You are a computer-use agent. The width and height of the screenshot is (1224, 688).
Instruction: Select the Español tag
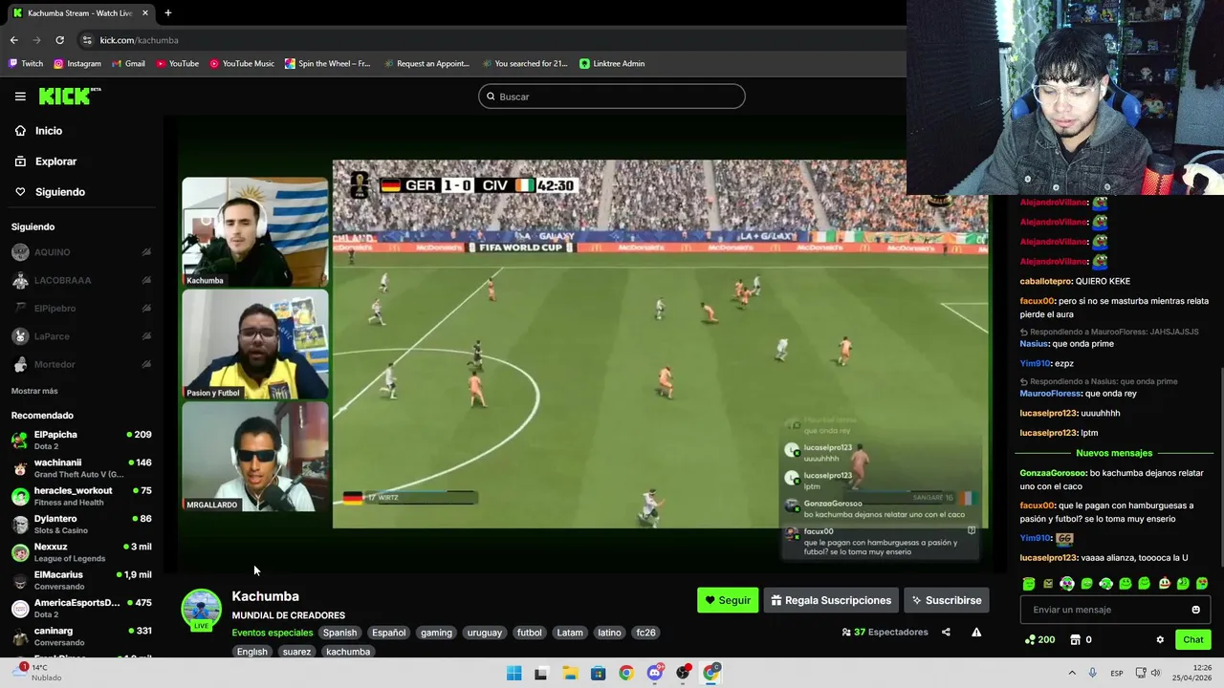[389, 633]
